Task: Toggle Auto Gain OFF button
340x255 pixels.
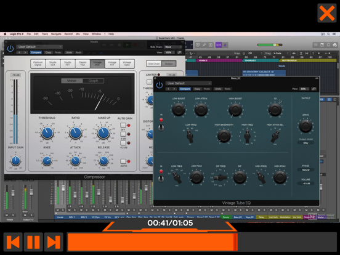Action: click(x=123, y=125)
